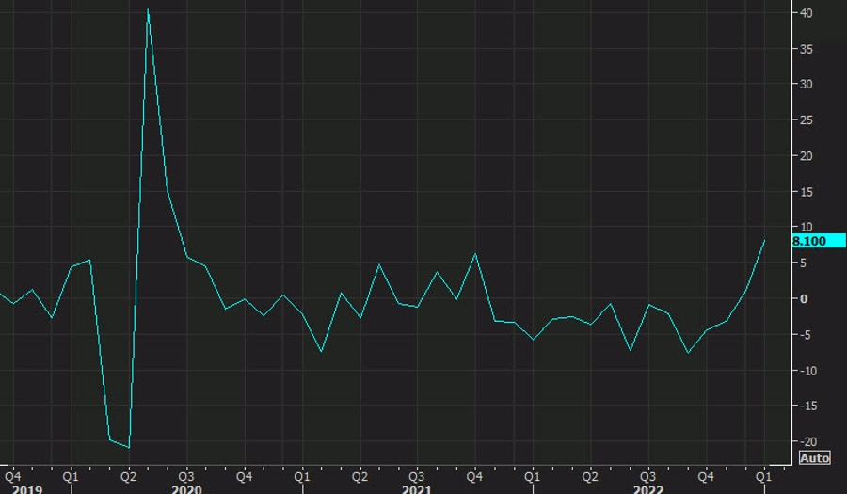
Task: Select the 2021 year label
Action: pos(417,489)
